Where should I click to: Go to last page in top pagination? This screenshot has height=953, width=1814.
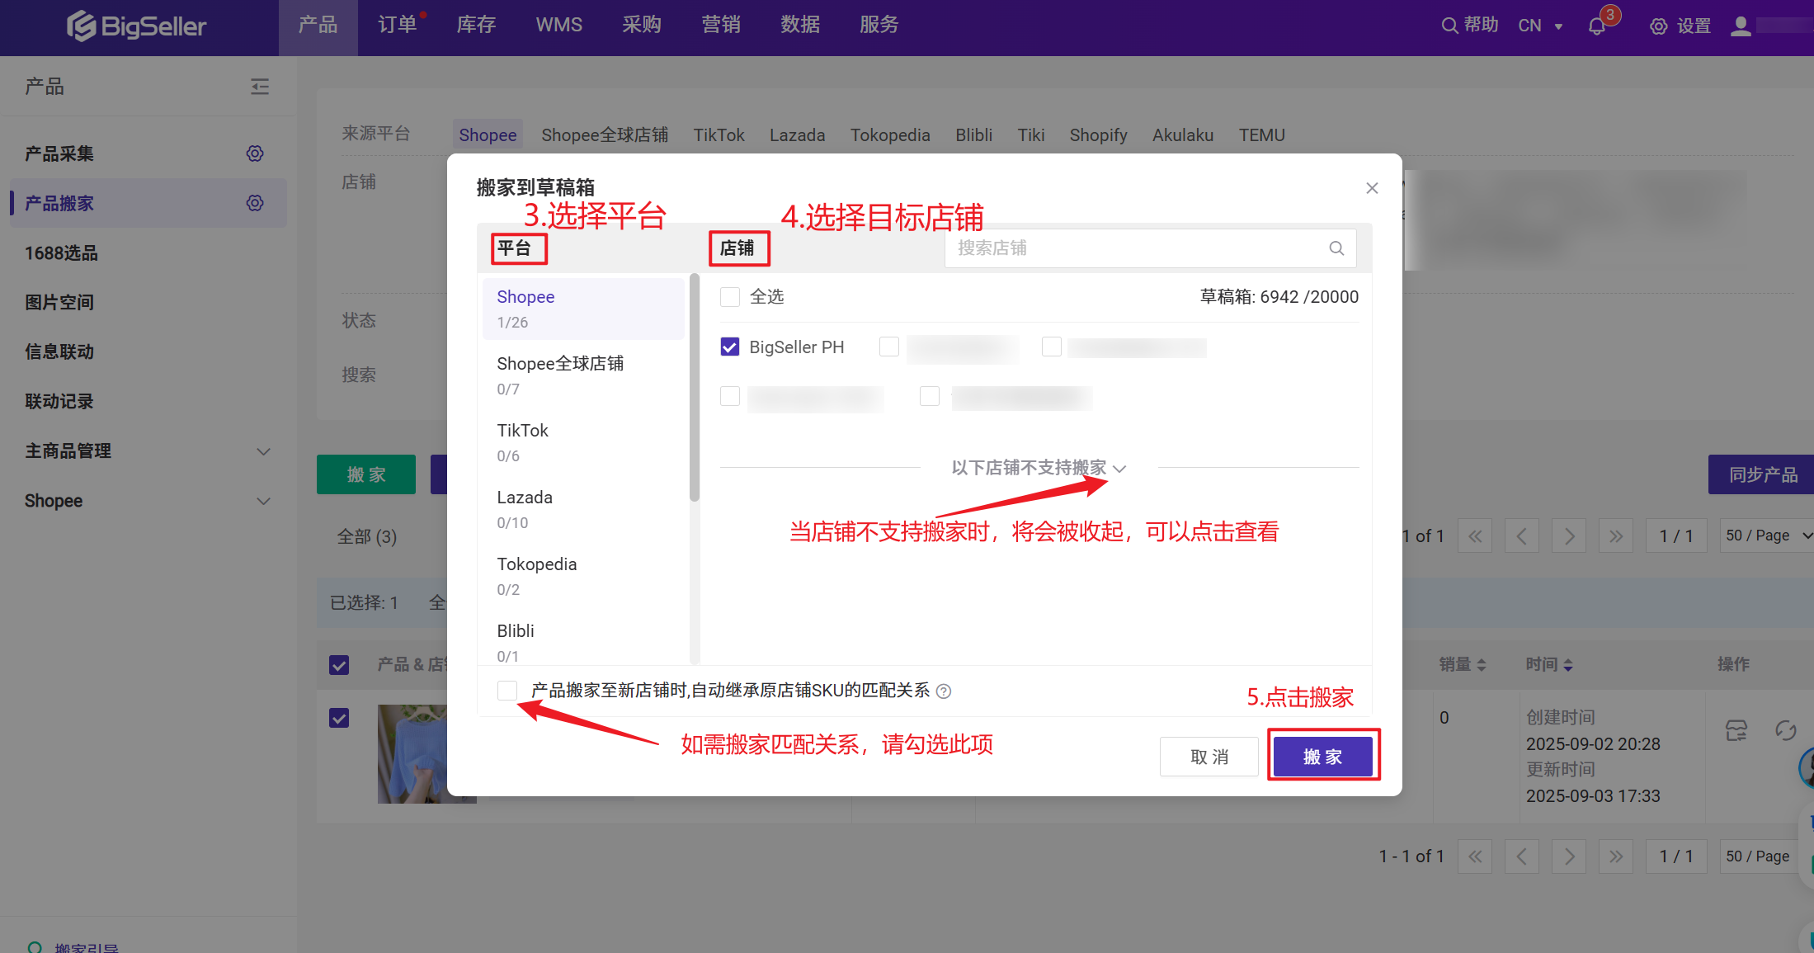click(x=1616, y=536)
